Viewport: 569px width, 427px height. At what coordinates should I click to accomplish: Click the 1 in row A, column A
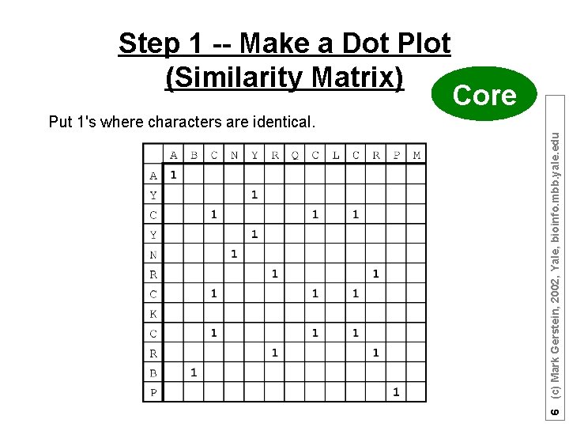tap(173, 175)
